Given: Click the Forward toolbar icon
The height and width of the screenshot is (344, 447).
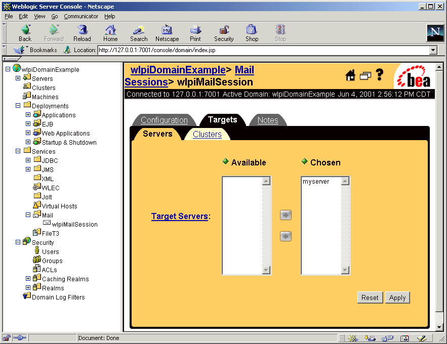Looking at the screenshot, I should point(54,33).
